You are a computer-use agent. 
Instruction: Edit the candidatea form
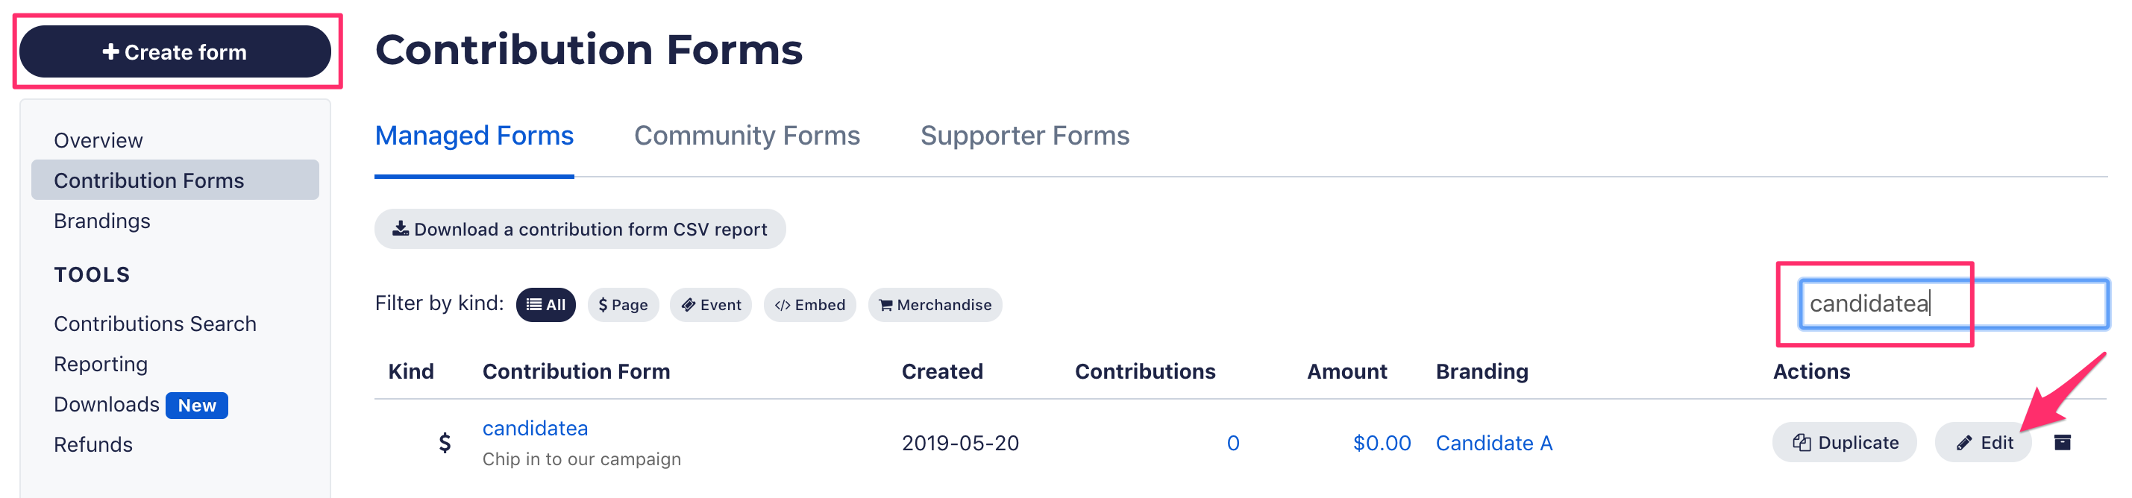click(x=1983, y=443)
